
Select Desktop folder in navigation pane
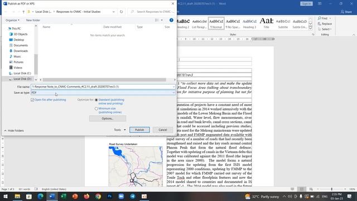18,40
